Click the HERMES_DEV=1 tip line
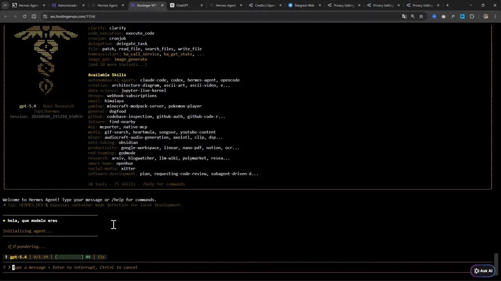 coord(93,205)
